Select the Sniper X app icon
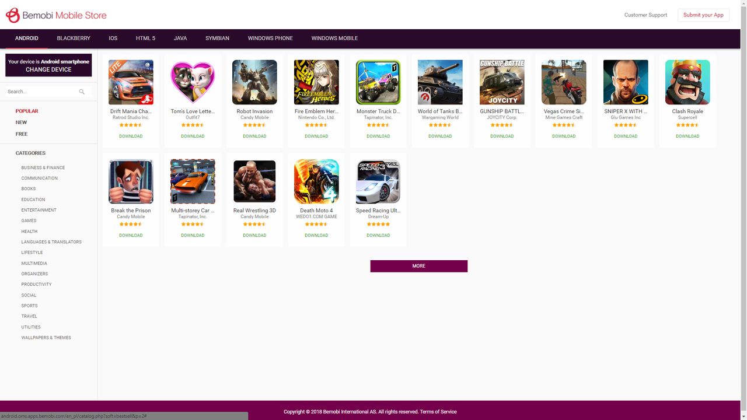The height and width of the screenshot is (420, 747). tap(626, 82)
